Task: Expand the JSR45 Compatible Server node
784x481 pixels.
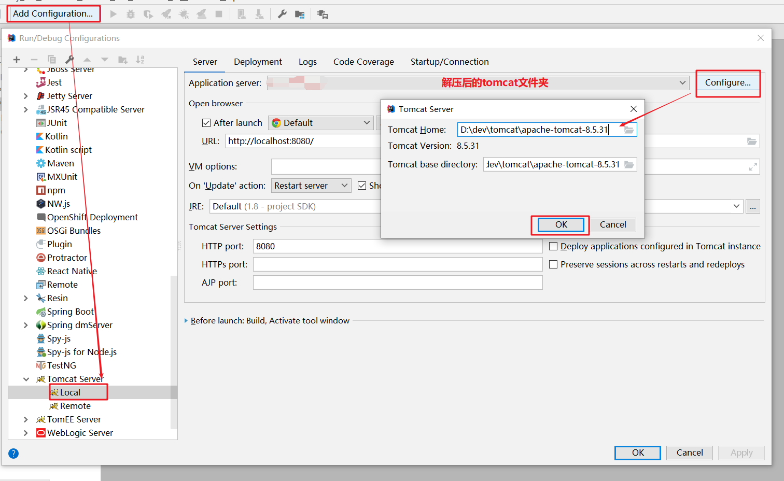Action: coord(26,109)
